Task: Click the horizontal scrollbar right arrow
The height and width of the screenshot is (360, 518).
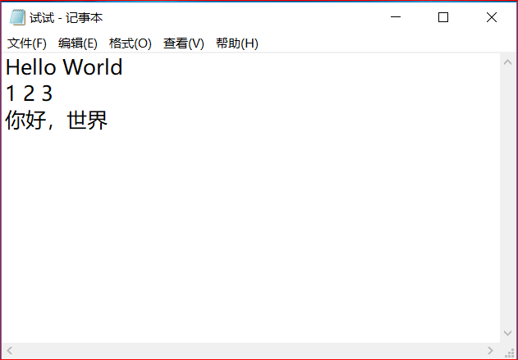Action: click(x=490, y=350)
